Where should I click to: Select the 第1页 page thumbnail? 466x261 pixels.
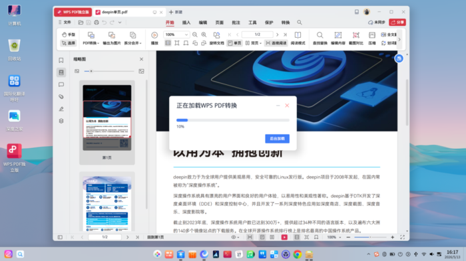point(107,122)
